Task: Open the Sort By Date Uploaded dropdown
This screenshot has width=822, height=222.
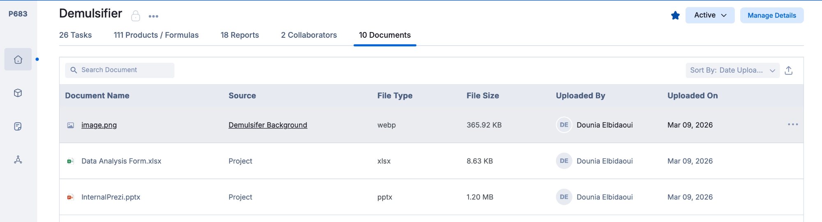Action: pos(732,70)
